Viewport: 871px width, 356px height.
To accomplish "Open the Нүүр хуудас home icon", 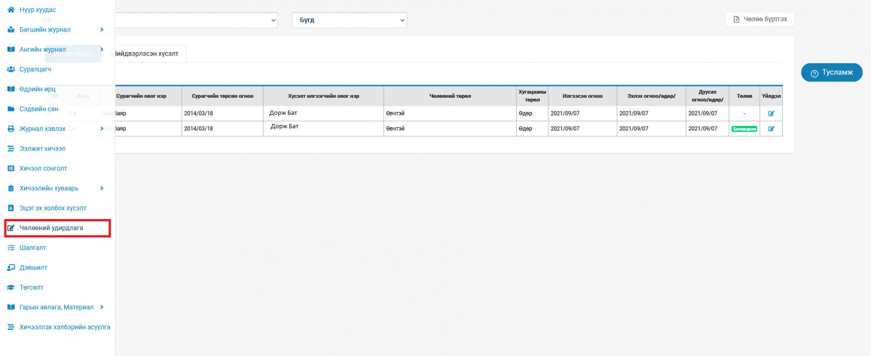I will 11,10.
